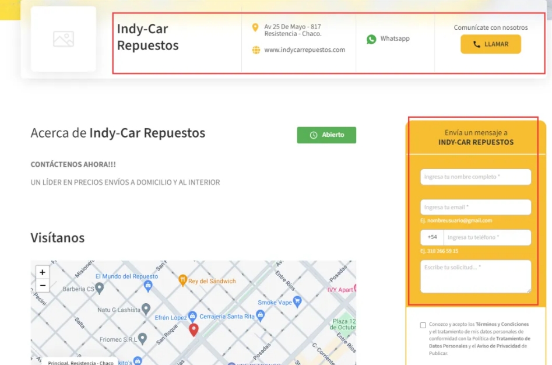Click the Principal, Resistencia - Chaco map label
The image size is (552, 365).
click(80, 363)
